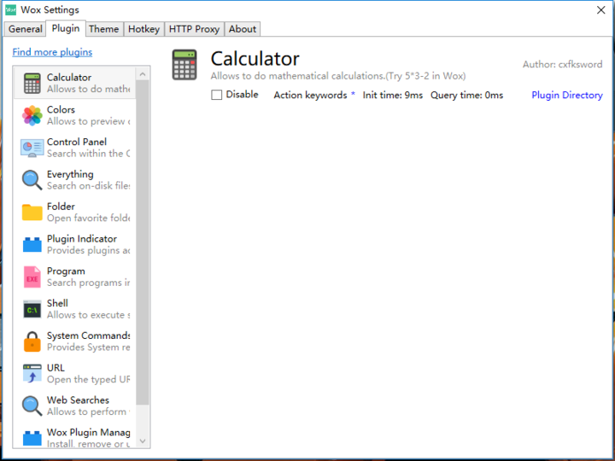Click 'Wox Plugin Manag' name text
The width and height of the screenshot is (615, 461).
pyautogui.click(x=89, y=432)
